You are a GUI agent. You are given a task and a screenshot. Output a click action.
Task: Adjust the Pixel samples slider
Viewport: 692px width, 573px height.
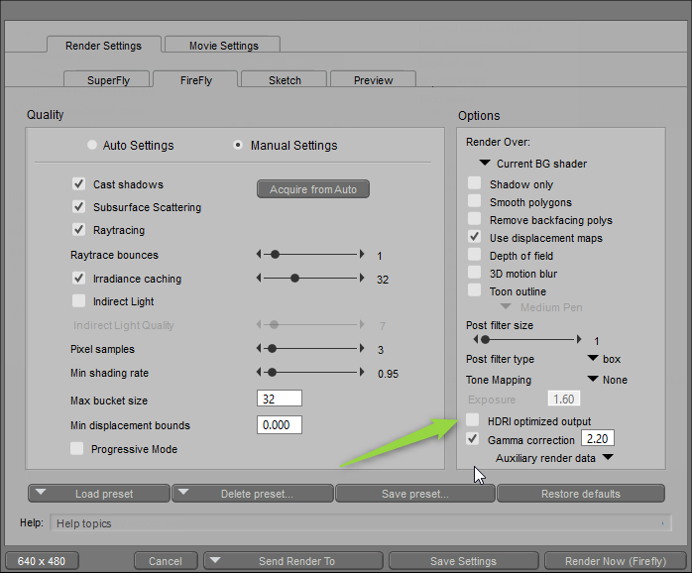tap(273, 349)
